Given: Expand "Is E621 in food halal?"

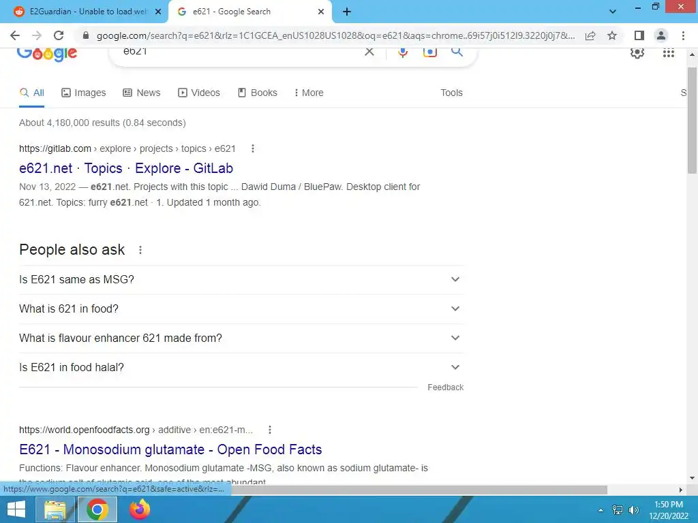Looking at the screenshot, I should pos(241,367).
